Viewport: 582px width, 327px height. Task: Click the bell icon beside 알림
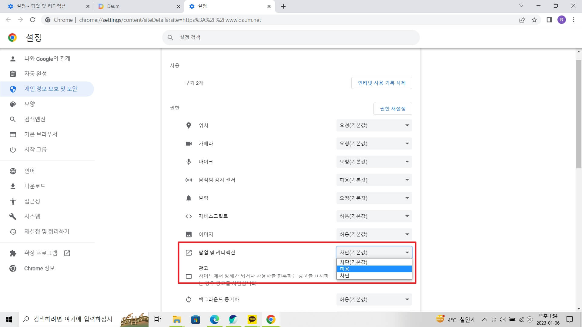pos(189,198)
